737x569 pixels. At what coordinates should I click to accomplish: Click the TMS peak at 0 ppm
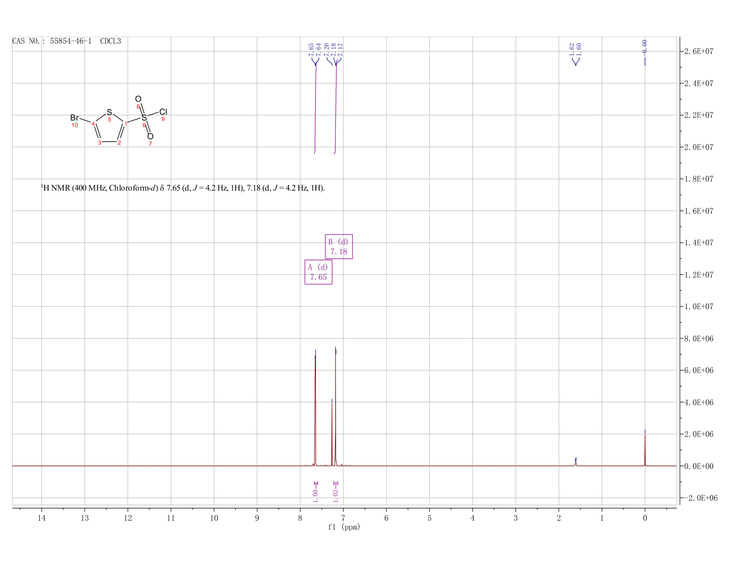point(645,450)
